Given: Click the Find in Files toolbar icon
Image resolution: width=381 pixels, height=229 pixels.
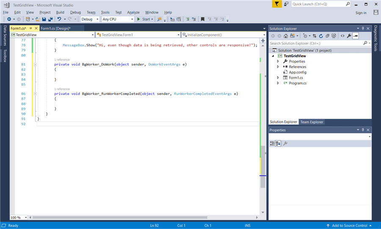Looking at the screenshot, I should coord(160,19).
